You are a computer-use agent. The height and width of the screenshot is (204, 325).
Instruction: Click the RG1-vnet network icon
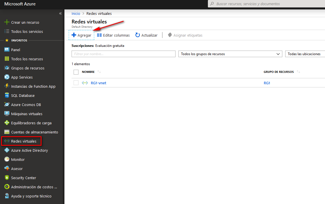tap(85, 83)
